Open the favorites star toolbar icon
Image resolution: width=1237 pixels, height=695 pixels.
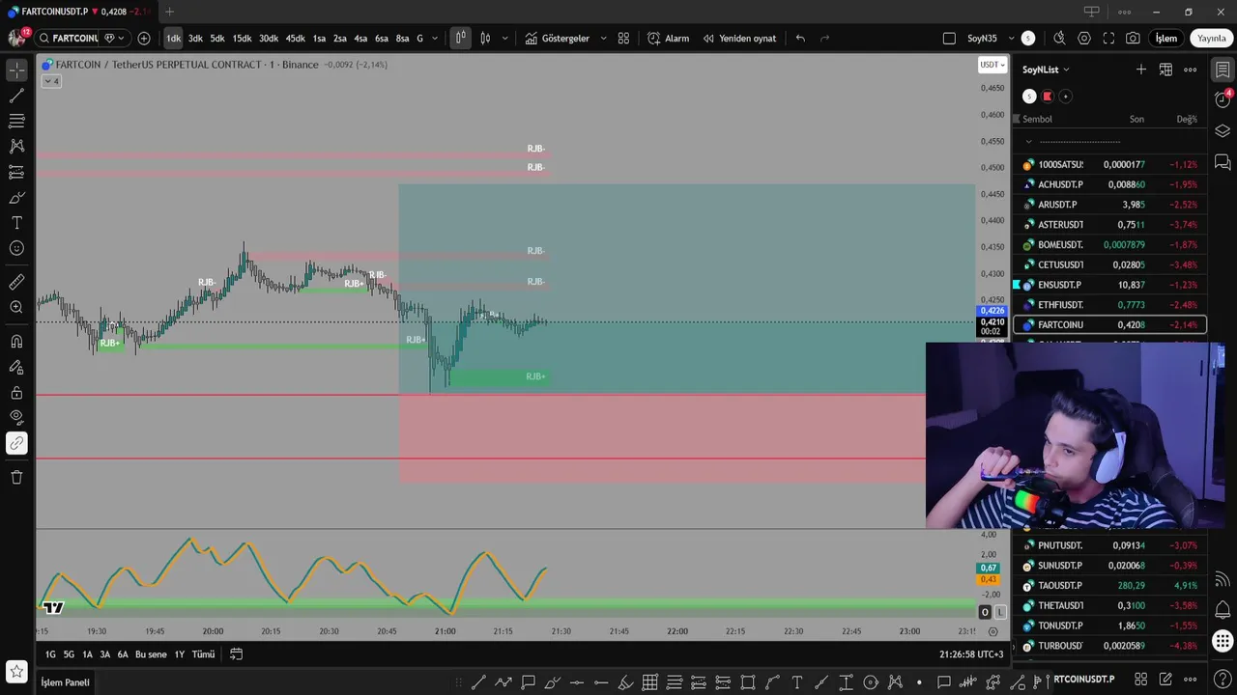[x=16, y=671]
